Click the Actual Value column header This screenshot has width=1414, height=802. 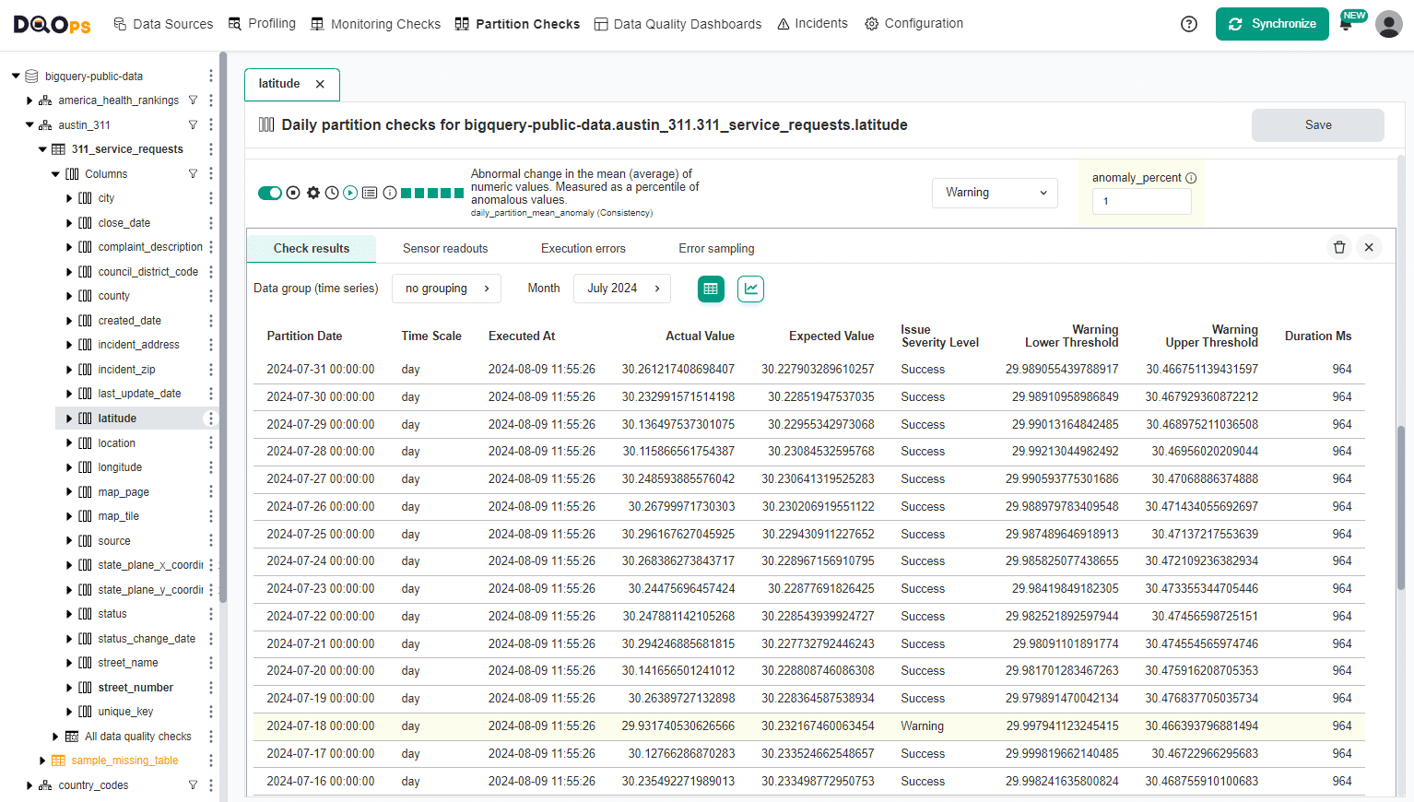tap(700, 336)
